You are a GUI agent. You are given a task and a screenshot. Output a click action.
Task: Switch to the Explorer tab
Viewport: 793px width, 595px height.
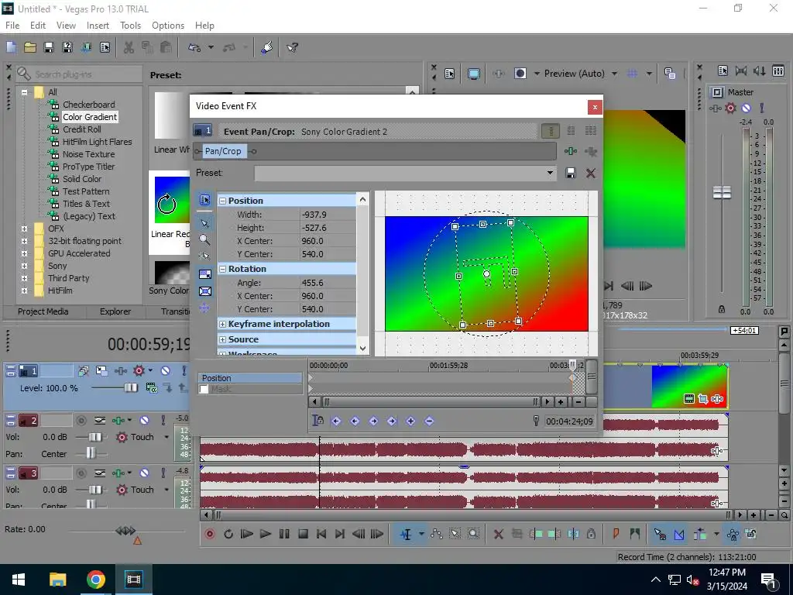[115, 311]
